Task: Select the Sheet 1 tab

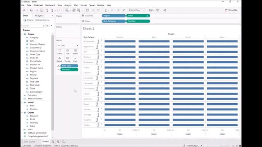Action: [45, 141]
